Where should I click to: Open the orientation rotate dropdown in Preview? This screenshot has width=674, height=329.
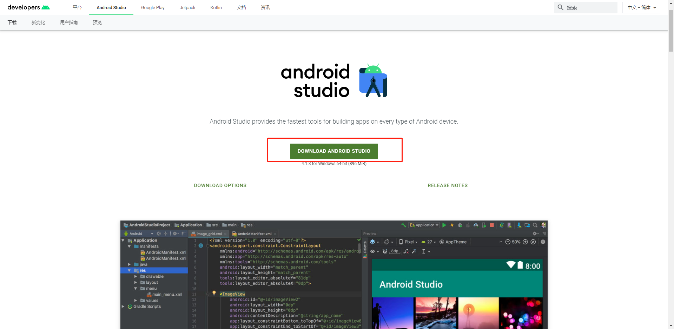389,242
